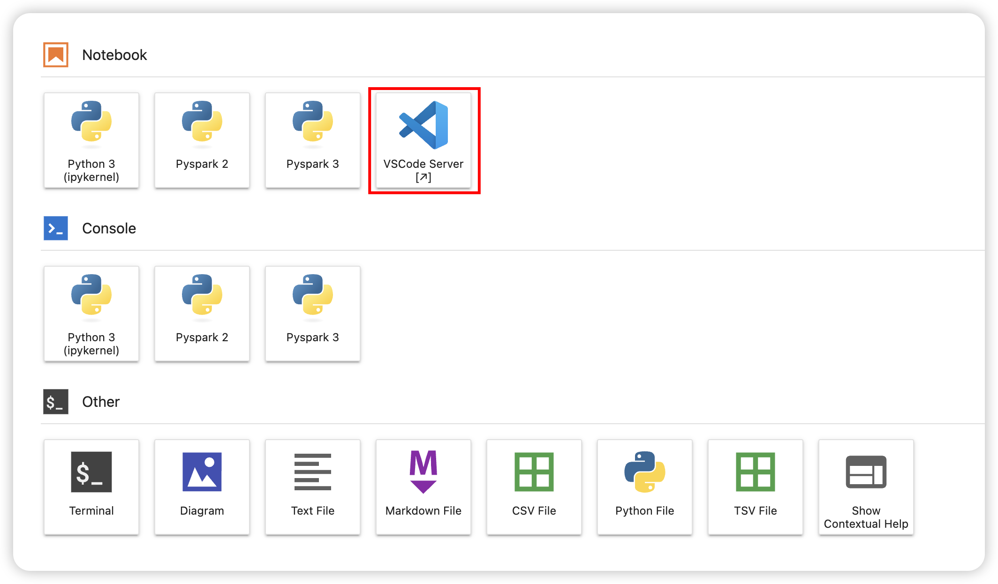Open a Python 3 (ipykernel) notebook

91,140
